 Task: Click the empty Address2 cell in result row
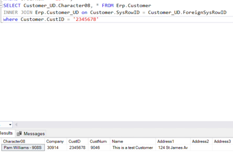click(x=201, y=148)
